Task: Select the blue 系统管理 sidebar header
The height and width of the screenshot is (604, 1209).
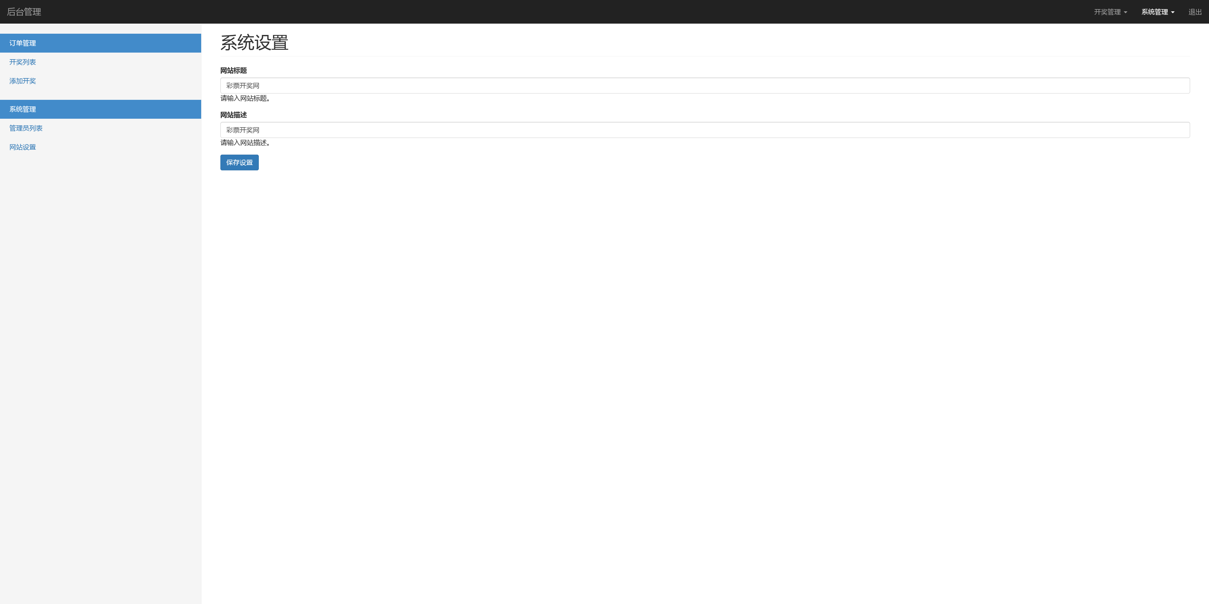Action: point(100,109)
